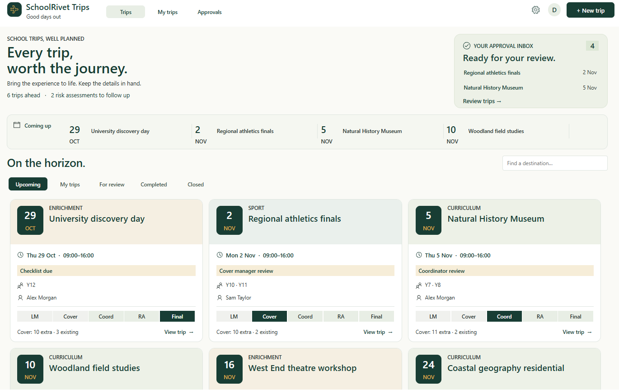Click the year-group icon next to Y7 · Y8
This screenshot has height=390, width=619.
419,285
